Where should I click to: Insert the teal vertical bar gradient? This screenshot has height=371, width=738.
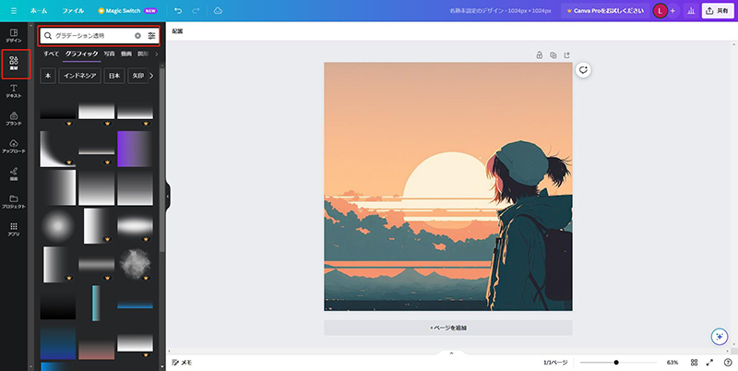point(96,304)
